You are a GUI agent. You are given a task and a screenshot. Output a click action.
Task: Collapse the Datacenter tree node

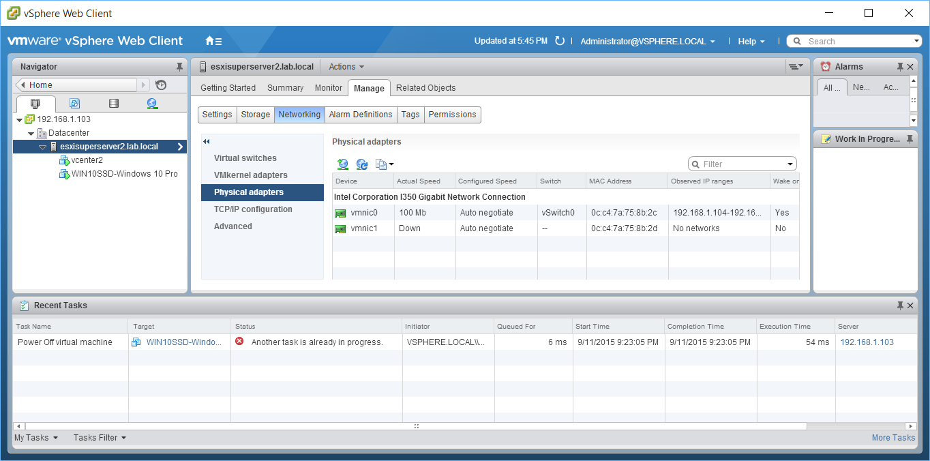[31, 133]
